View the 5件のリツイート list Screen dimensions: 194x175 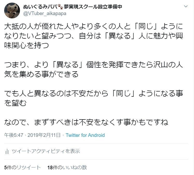point(22,167)
